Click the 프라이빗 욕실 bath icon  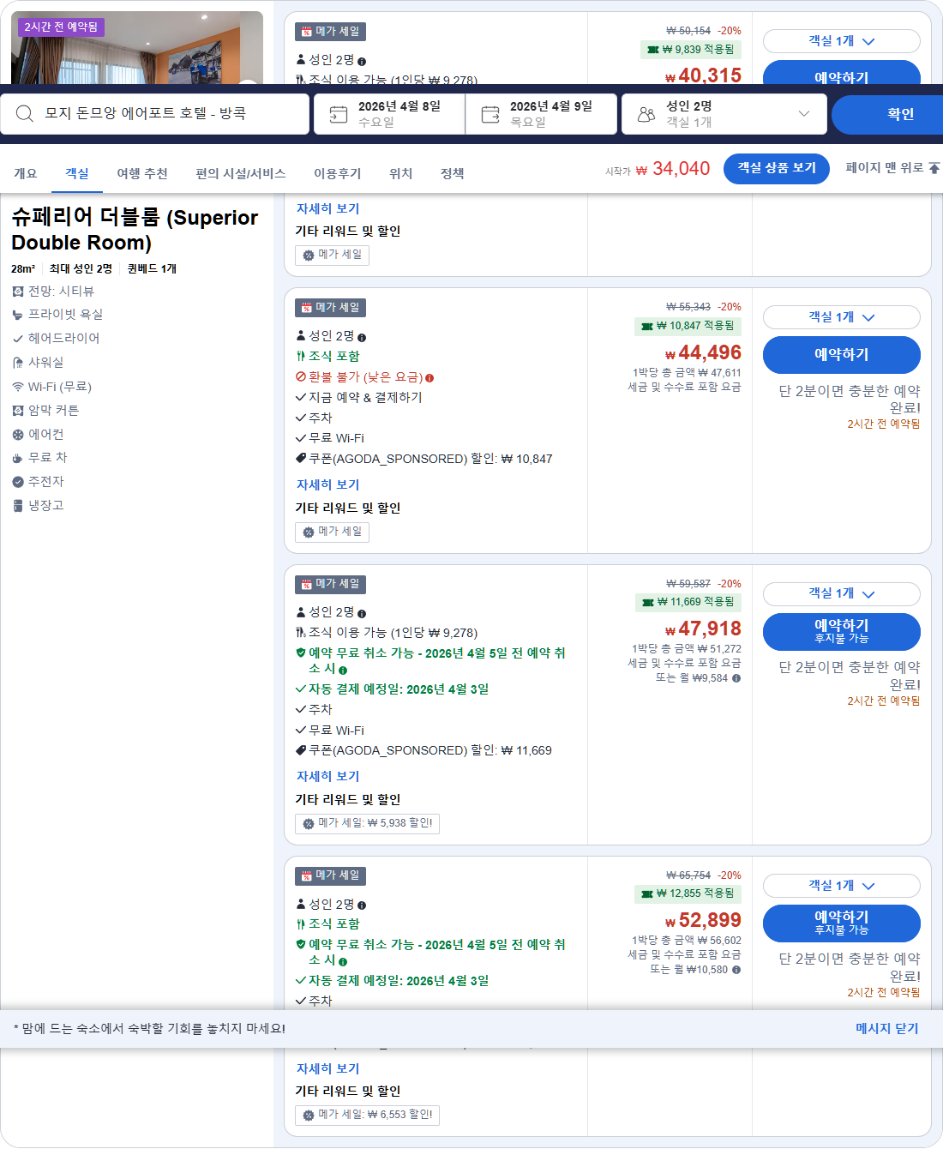coord(18,315)
